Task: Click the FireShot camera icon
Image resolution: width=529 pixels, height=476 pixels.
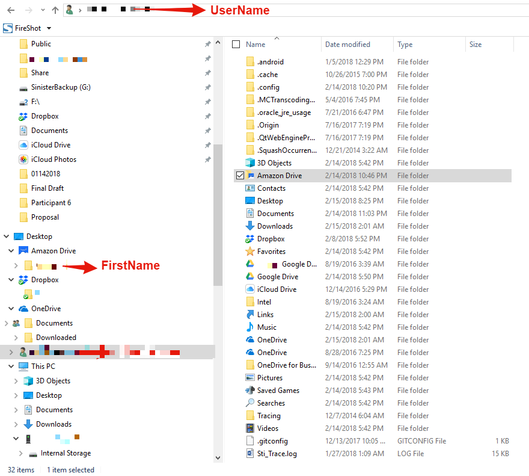Action: coord(7,28)
